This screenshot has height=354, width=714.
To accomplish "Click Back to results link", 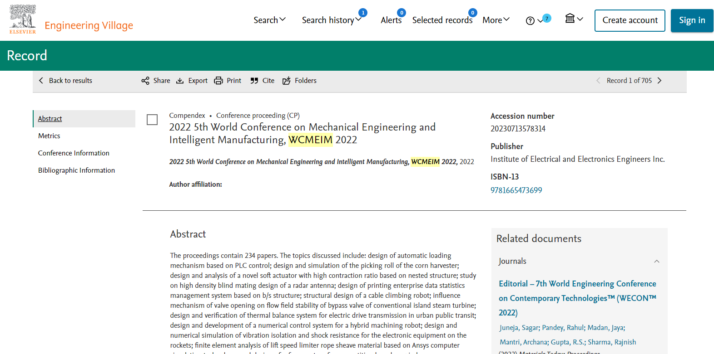I will pos(70,81).
